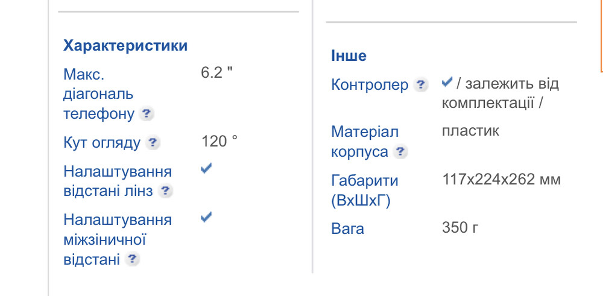
Task: Click the Габарити (ВхШхГ) label
Action: point(365,190)
